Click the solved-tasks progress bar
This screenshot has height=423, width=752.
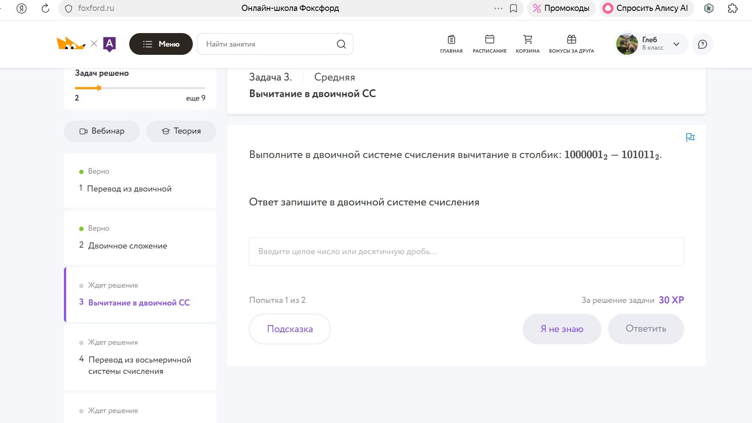pyautogui.click(x=140, y=88)
